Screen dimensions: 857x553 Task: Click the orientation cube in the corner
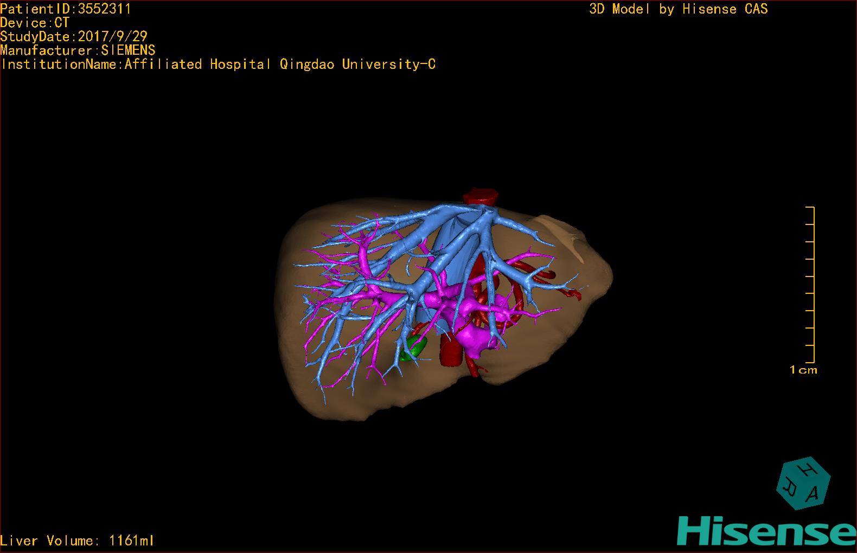(803, 483)
